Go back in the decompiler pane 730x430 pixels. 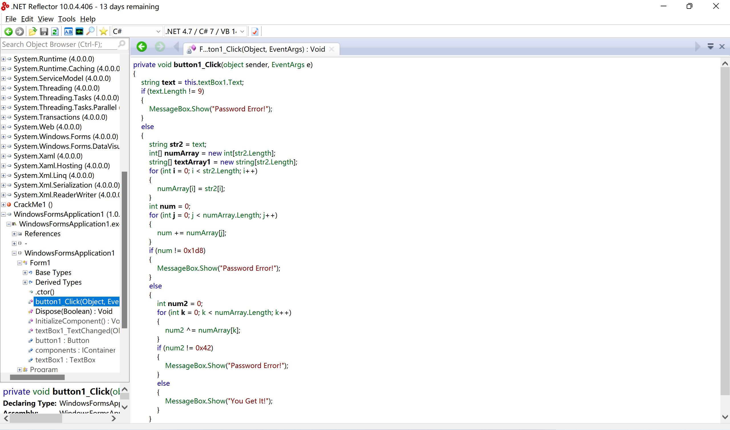coord(142,47)
